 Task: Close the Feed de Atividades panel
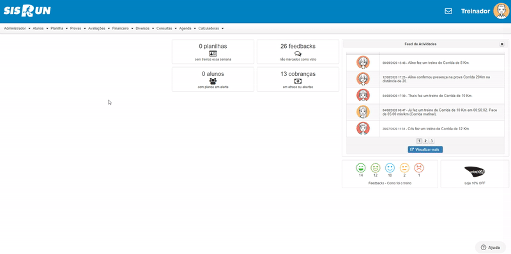coord(502,44)
